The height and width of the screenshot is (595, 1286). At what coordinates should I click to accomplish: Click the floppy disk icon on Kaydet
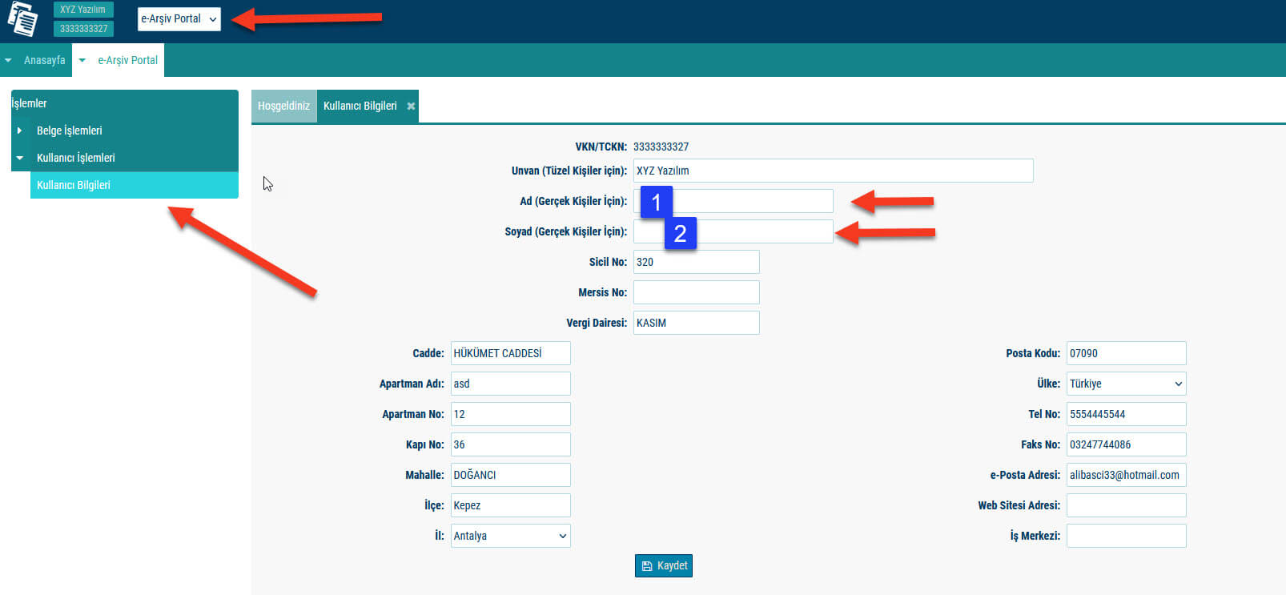[646, 566]
